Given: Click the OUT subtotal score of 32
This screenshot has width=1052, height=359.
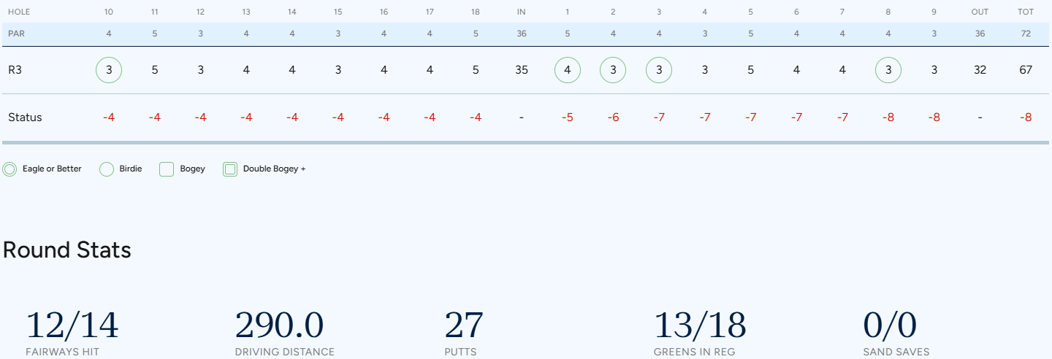Looking at the screenshot, I should click(980, 70).
